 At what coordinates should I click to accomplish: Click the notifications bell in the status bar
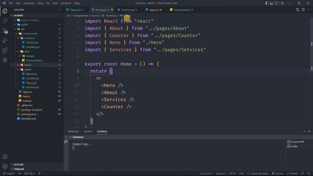click(309, 174)
